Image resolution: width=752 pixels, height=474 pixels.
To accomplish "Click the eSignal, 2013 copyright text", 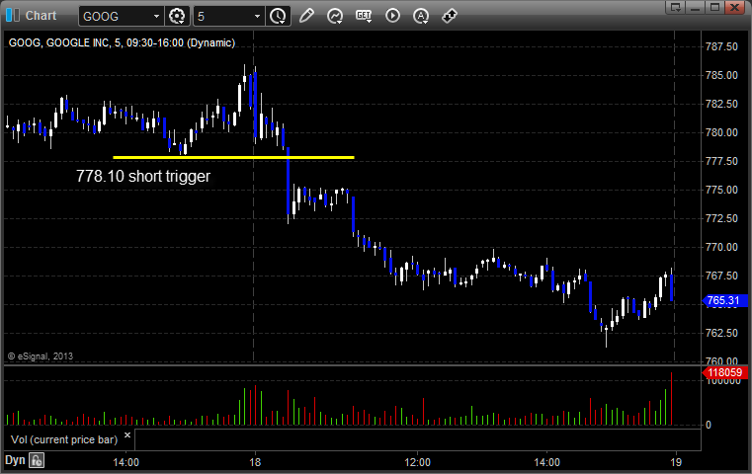I will click(41, 356).
